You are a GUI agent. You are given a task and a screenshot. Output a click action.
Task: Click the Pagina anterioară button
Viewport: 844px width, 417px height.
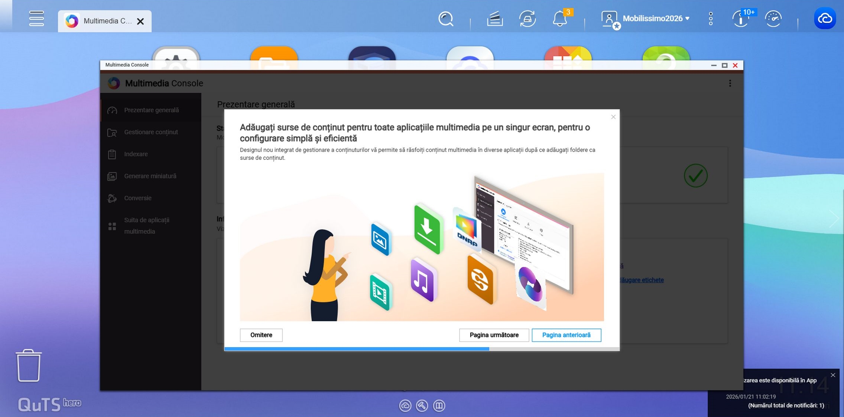pos(566,335)
